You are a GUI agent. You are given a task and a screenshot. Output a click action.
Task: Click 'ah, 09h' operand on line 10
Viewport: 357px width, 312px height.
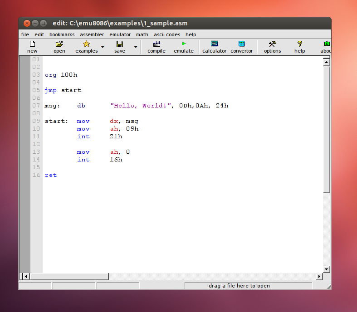point(124,129)
